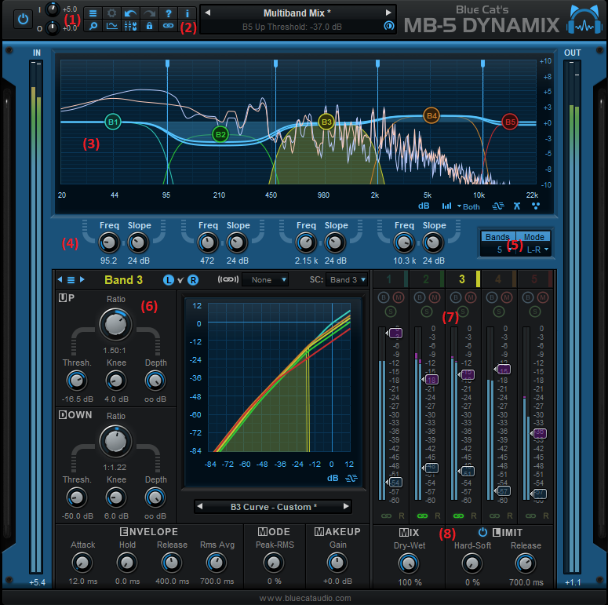Select the B5 band node on graph
The width and height of the screenshot is (608, 605).
pos(509,122)
